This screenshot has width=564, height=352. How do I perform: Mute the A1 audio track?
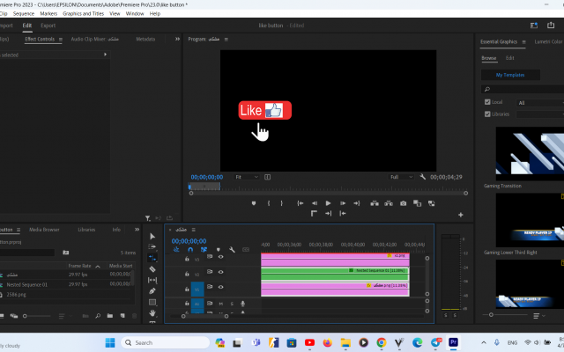point(221,304)
